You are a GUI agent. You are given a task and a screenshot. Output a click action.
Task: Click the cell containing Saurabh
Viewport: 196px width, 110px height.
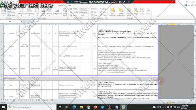14,34
